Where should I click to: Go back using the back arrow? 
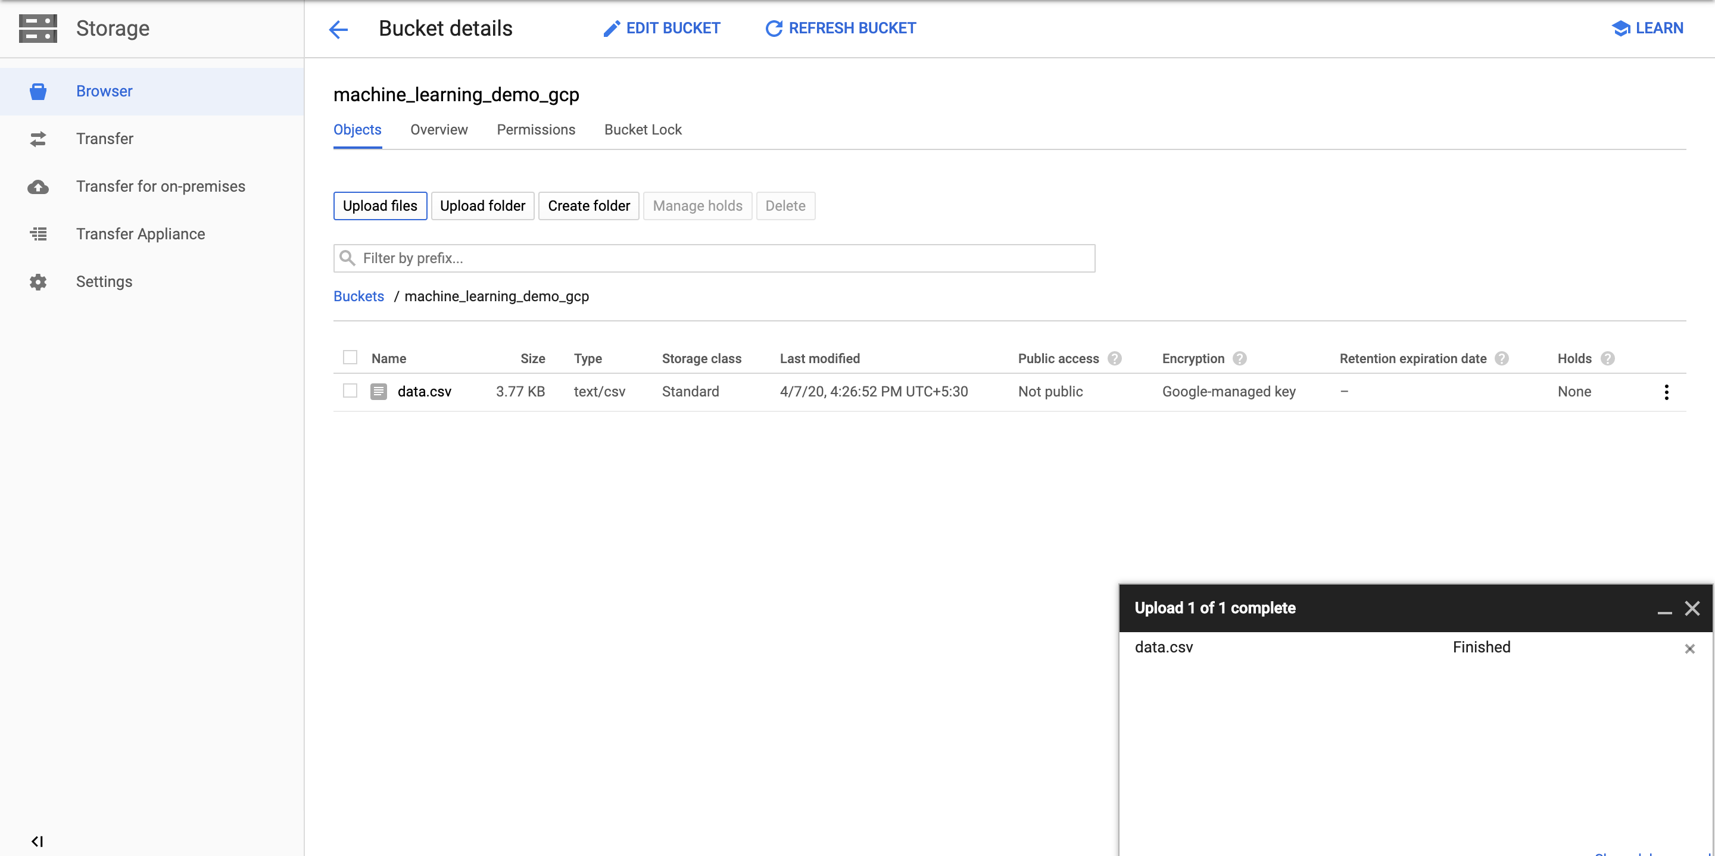338,29
